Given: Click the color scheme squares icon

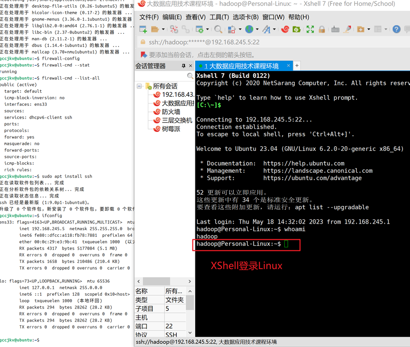Looking at the screenshot, I should tap(231, 29).
